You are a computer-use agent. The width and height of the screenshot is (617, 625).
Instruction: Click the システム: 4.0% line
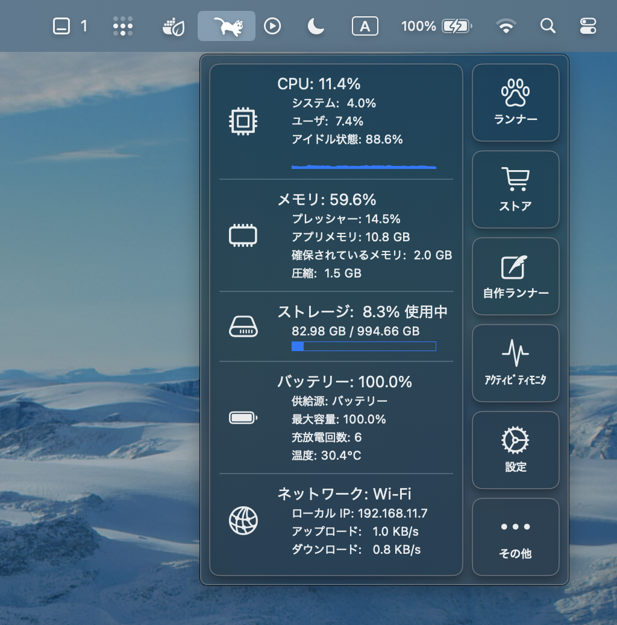pos(334,103)
